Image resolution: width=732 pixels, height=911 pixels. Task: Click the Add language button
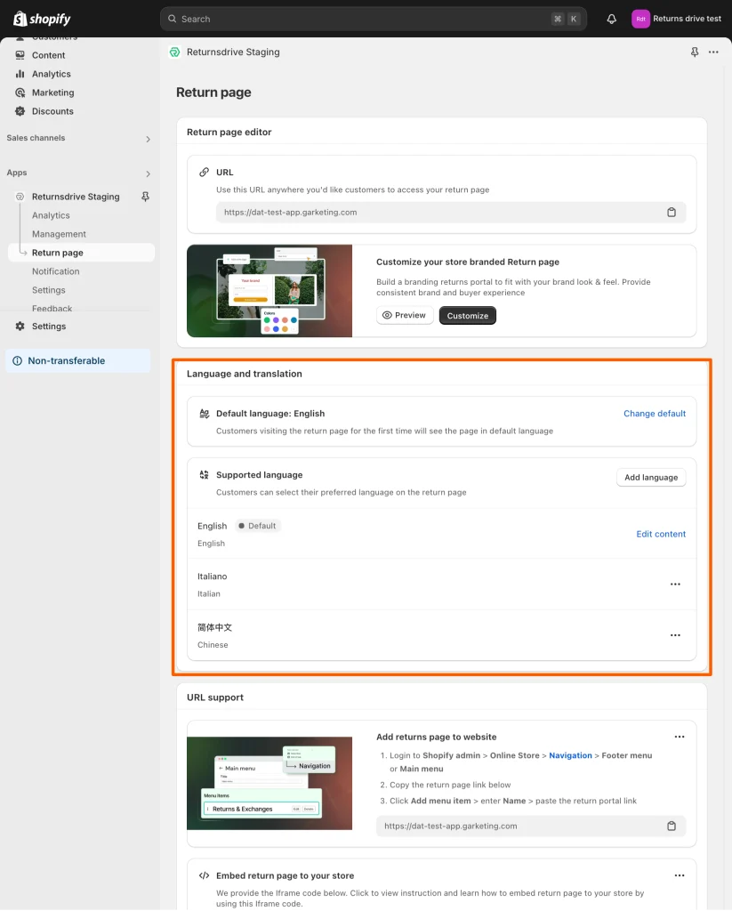[651, 477]
